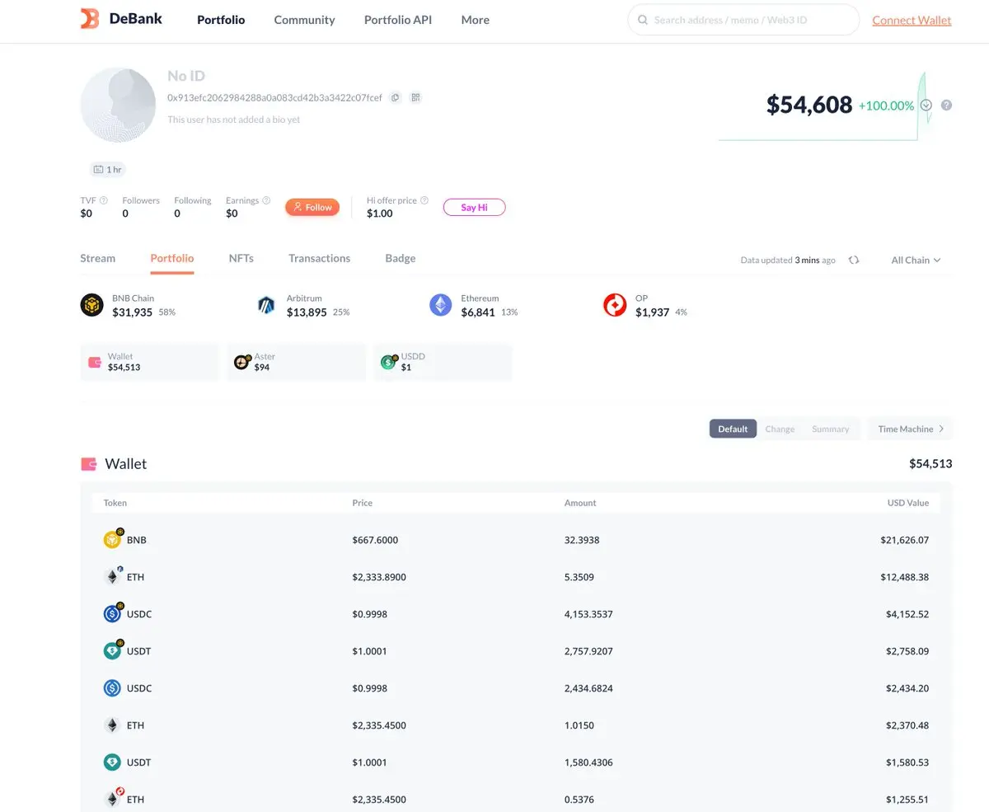Click the USD value $21,626.07
Image resolution: width=989 pixels, height=812 pixels.
pos(904,540)
